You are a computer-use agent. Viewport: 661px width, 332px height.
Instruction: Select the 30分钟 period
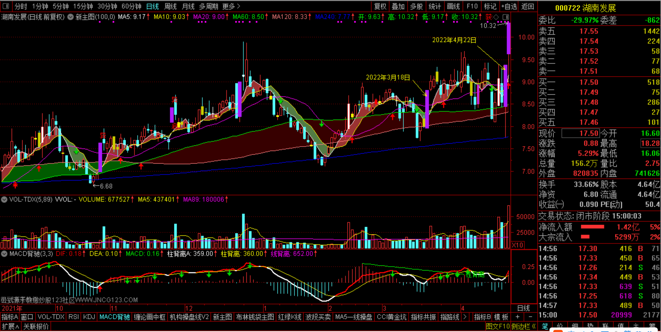pyautogui.click(x=107, y=6)
